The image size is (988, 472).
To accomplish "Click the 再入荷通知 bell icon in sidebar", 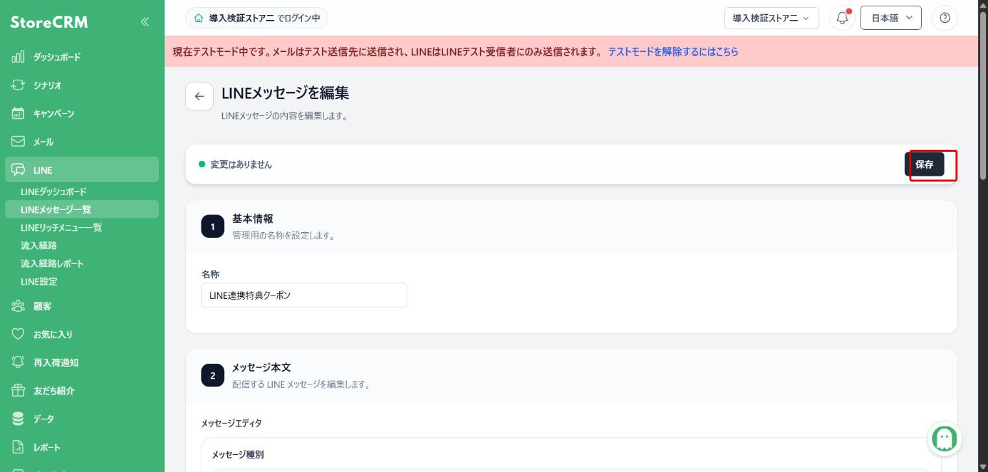I will [18, 362].
